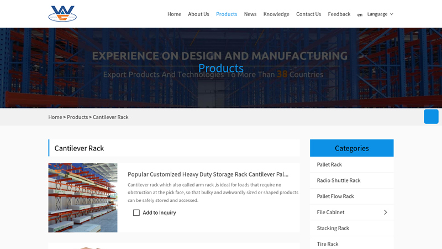This screenshot has width=442, height=249.
Task: Click the en language code
Action: [360, 15]
